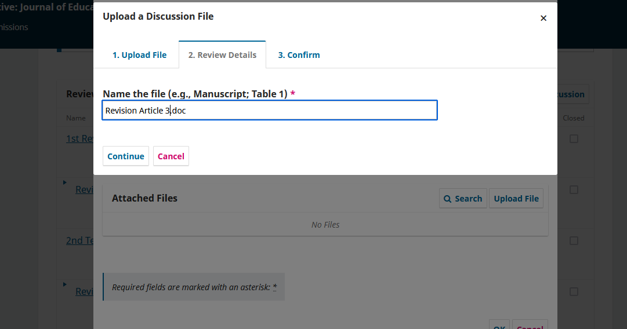Click the OK button below Attached Files
Viewport: 627px width, 329px height.
tap(499, 326)
